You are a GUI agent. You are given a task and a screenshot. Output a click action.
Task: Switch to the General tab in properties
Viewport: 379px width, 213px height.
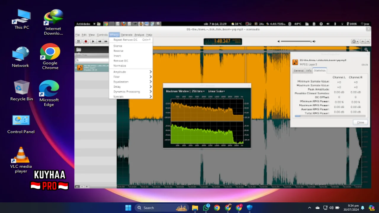pos(298,71)
